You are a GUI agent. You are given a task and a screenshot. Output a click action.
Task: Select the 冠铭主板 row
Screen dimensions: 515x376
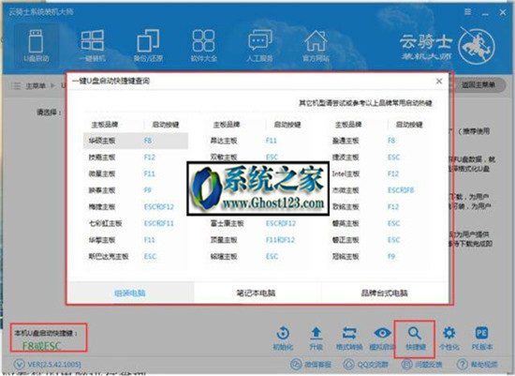(379, 256)
